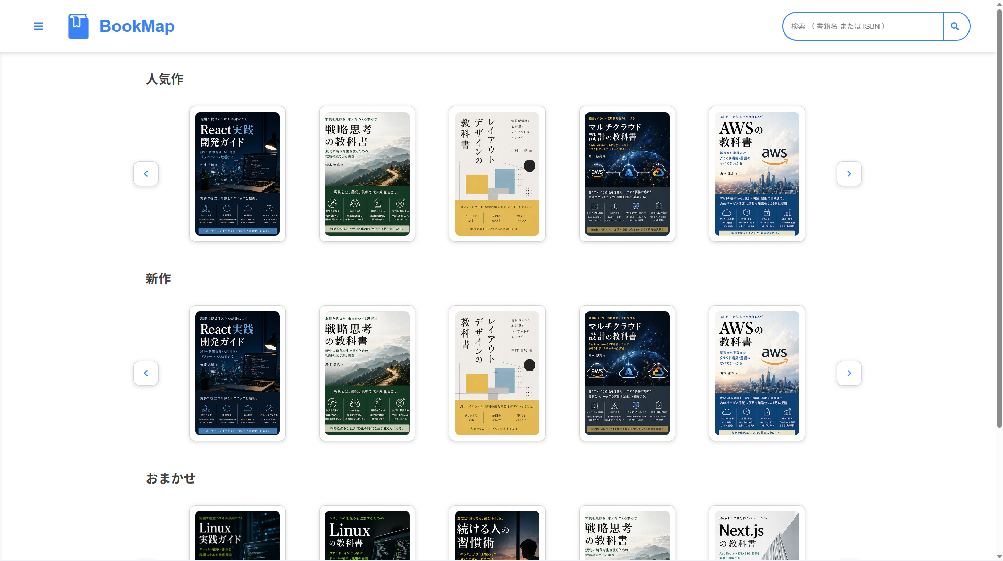
Task: Open レイアウトデザインの教科書 in 新作
Action: [497, 373]
